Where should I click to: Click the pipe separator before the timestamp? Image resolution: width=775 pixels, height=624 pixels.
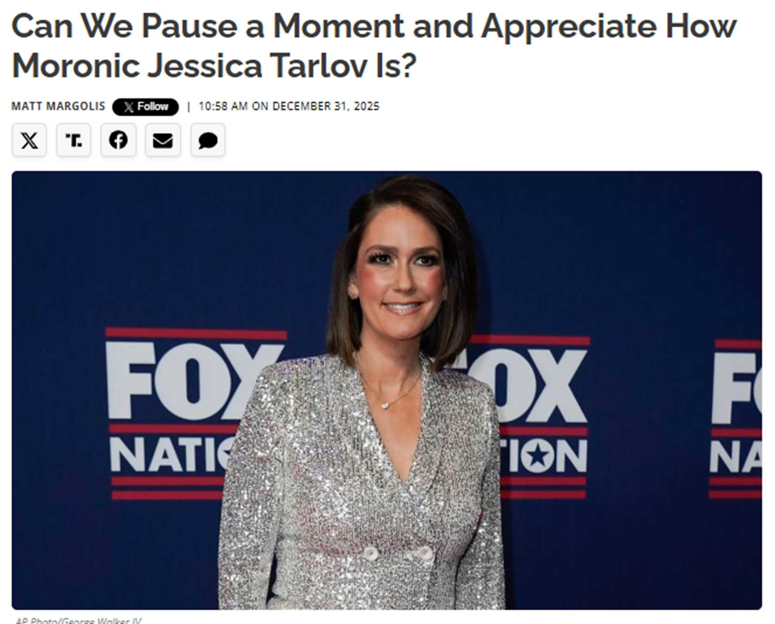[189, 107]
